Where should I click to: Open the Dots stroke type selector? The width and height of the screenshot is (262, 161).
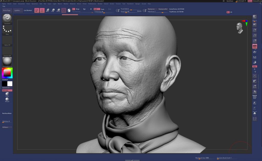[x=7, y=29]
